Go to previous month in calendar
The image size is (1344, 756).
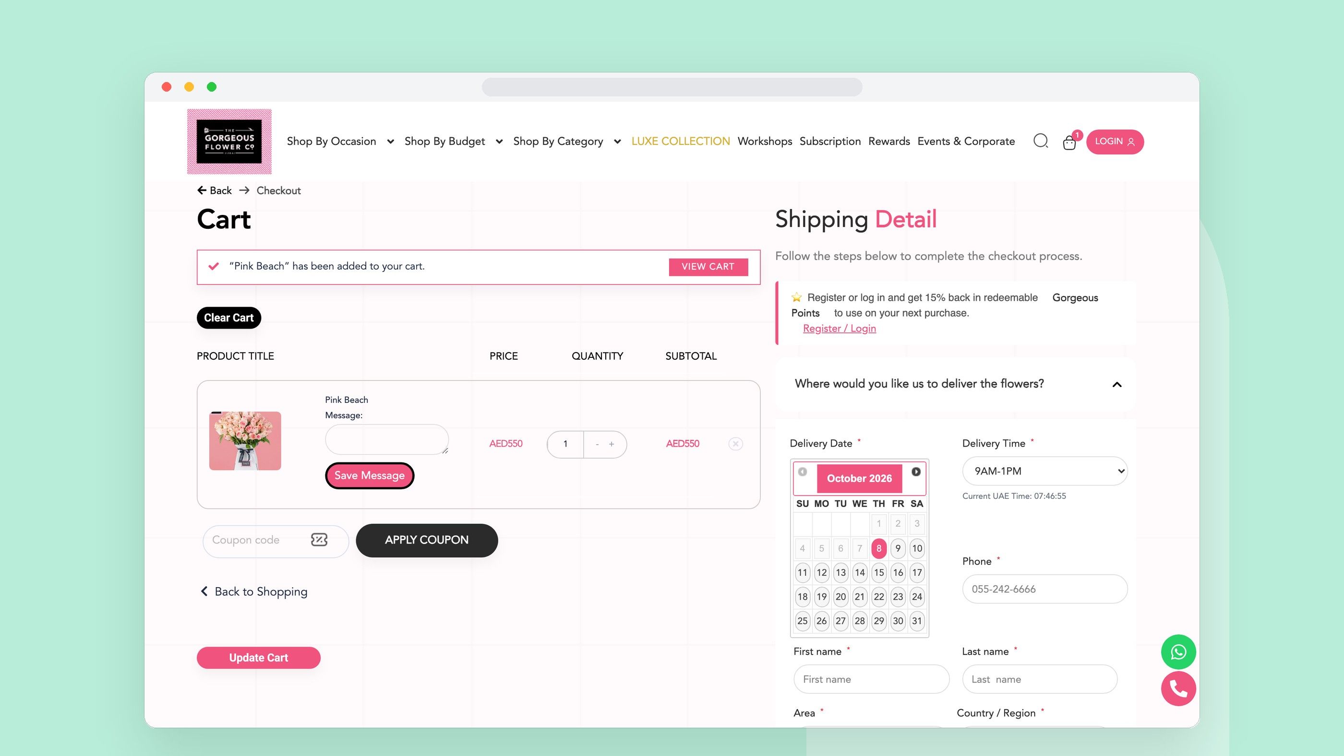[803, 472]
